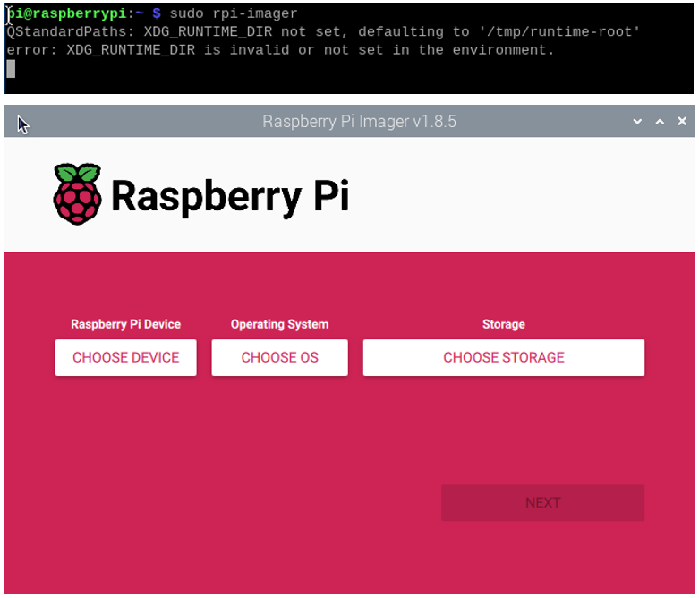
Task: Click the 'sudo rpi-imager' command in terminal
Action: (x=233, y=13)
